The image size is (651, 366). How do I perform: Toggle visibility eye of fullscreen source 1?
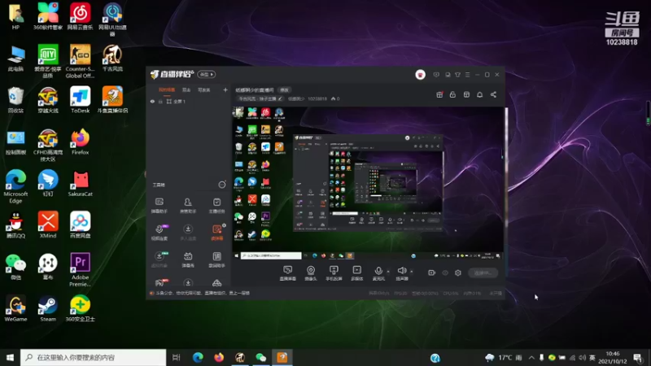pos(152,101)
